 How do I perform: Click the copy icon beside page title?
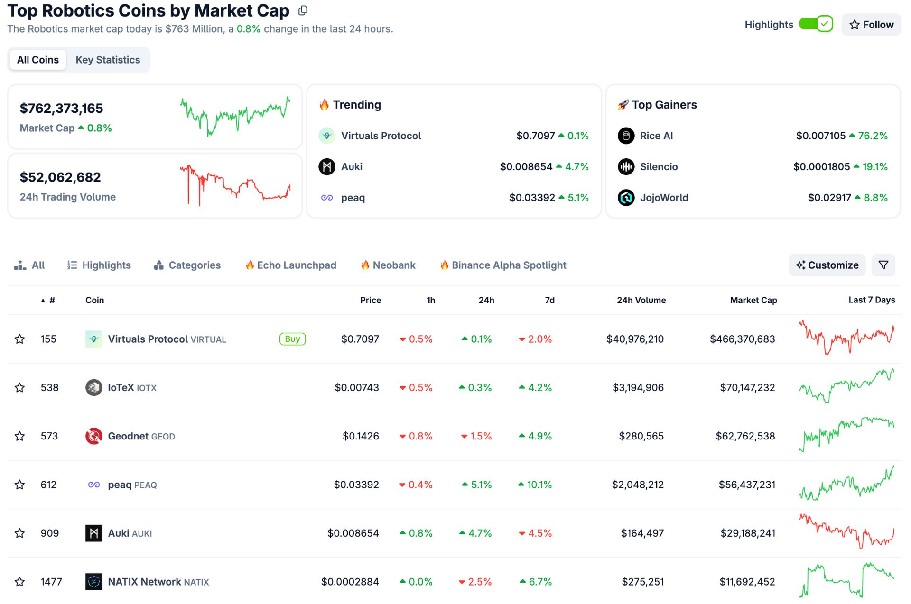(x=303, y=10)
